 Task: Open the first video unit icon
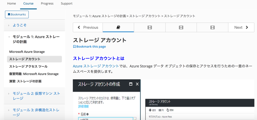tap(150, 27)
